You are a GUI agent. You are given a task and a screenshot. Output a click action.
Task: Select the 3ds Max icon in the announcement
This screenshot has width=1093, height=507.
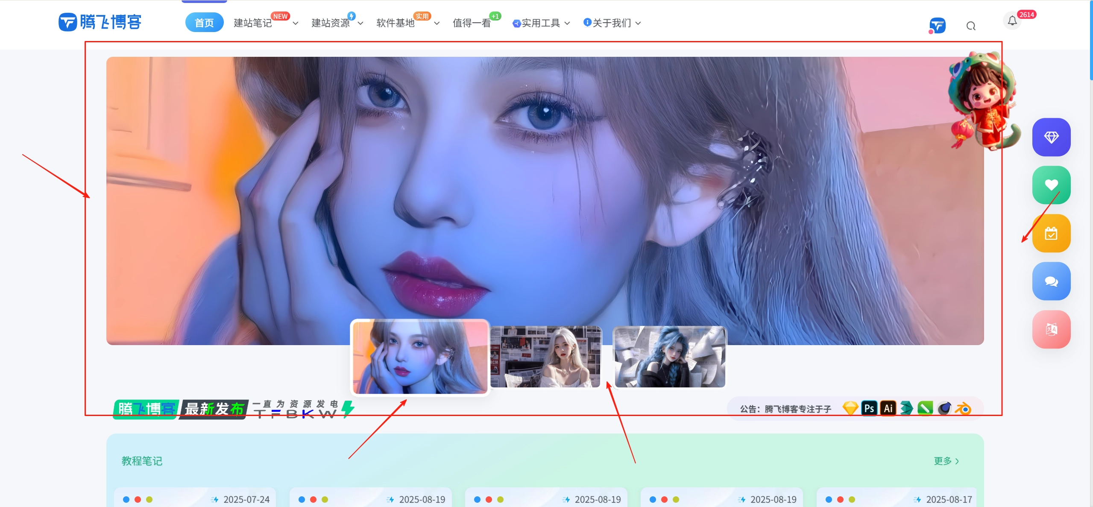(907, 408)
